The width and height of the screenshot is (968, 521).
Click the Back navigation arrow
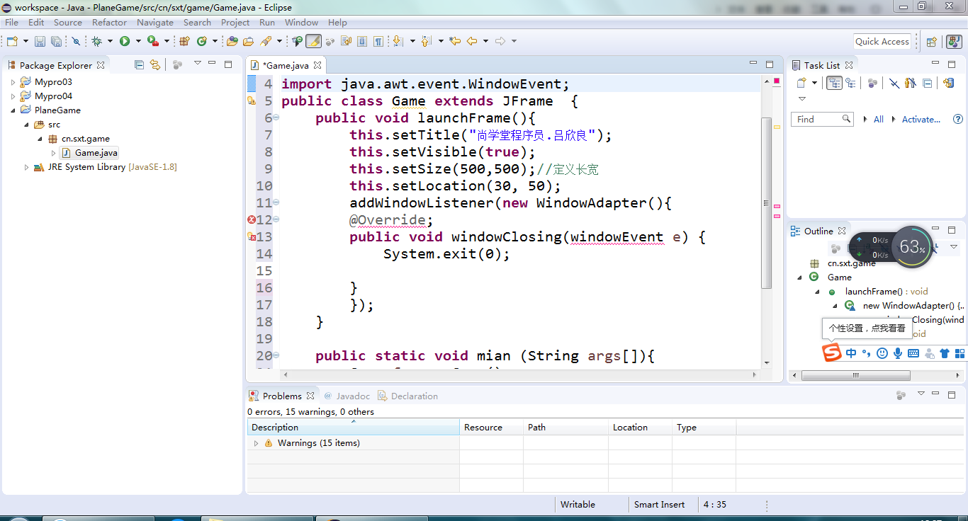coord(472,41)
